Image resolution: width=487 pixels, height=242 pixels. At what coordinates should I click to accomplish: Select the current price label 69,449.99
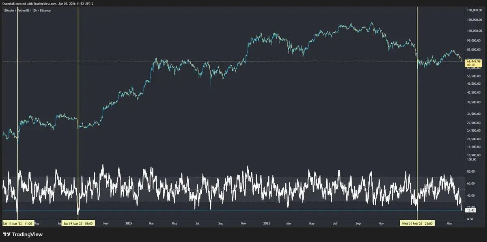tap(474, 61)
